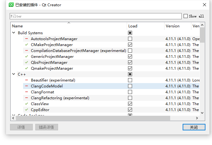Click the vertical scrollbar thumb

202,35
